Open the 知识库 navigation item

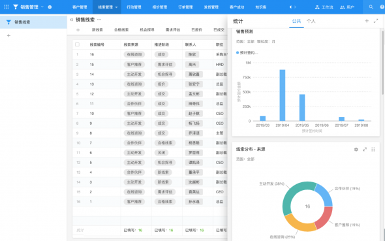(x=261, y=7)
